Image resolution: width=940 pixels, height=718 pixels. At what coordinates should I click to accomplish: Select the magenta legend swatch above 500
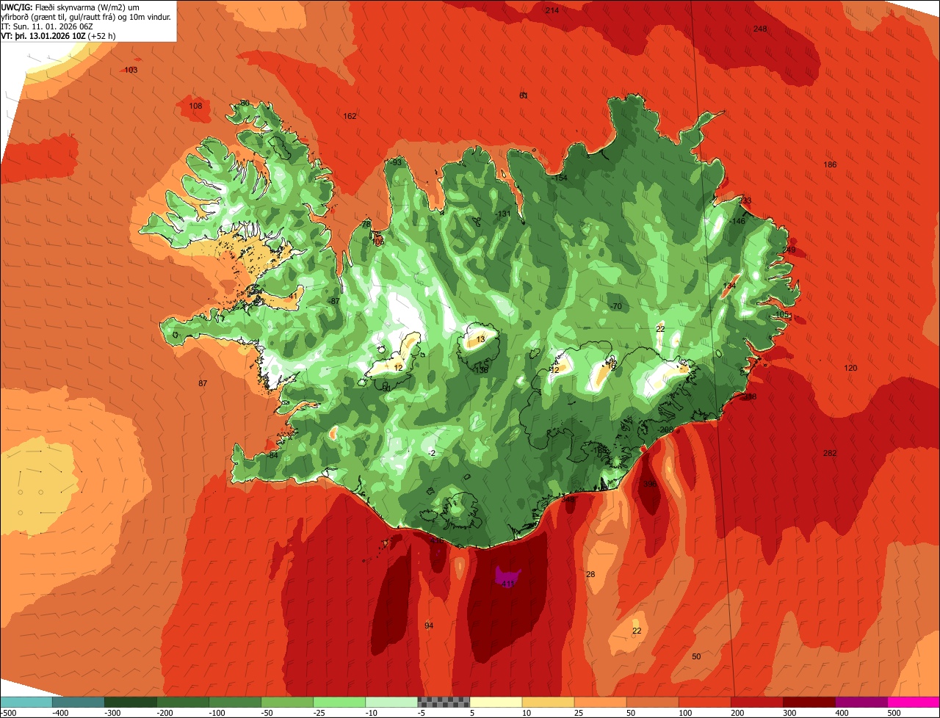(914, 702)
